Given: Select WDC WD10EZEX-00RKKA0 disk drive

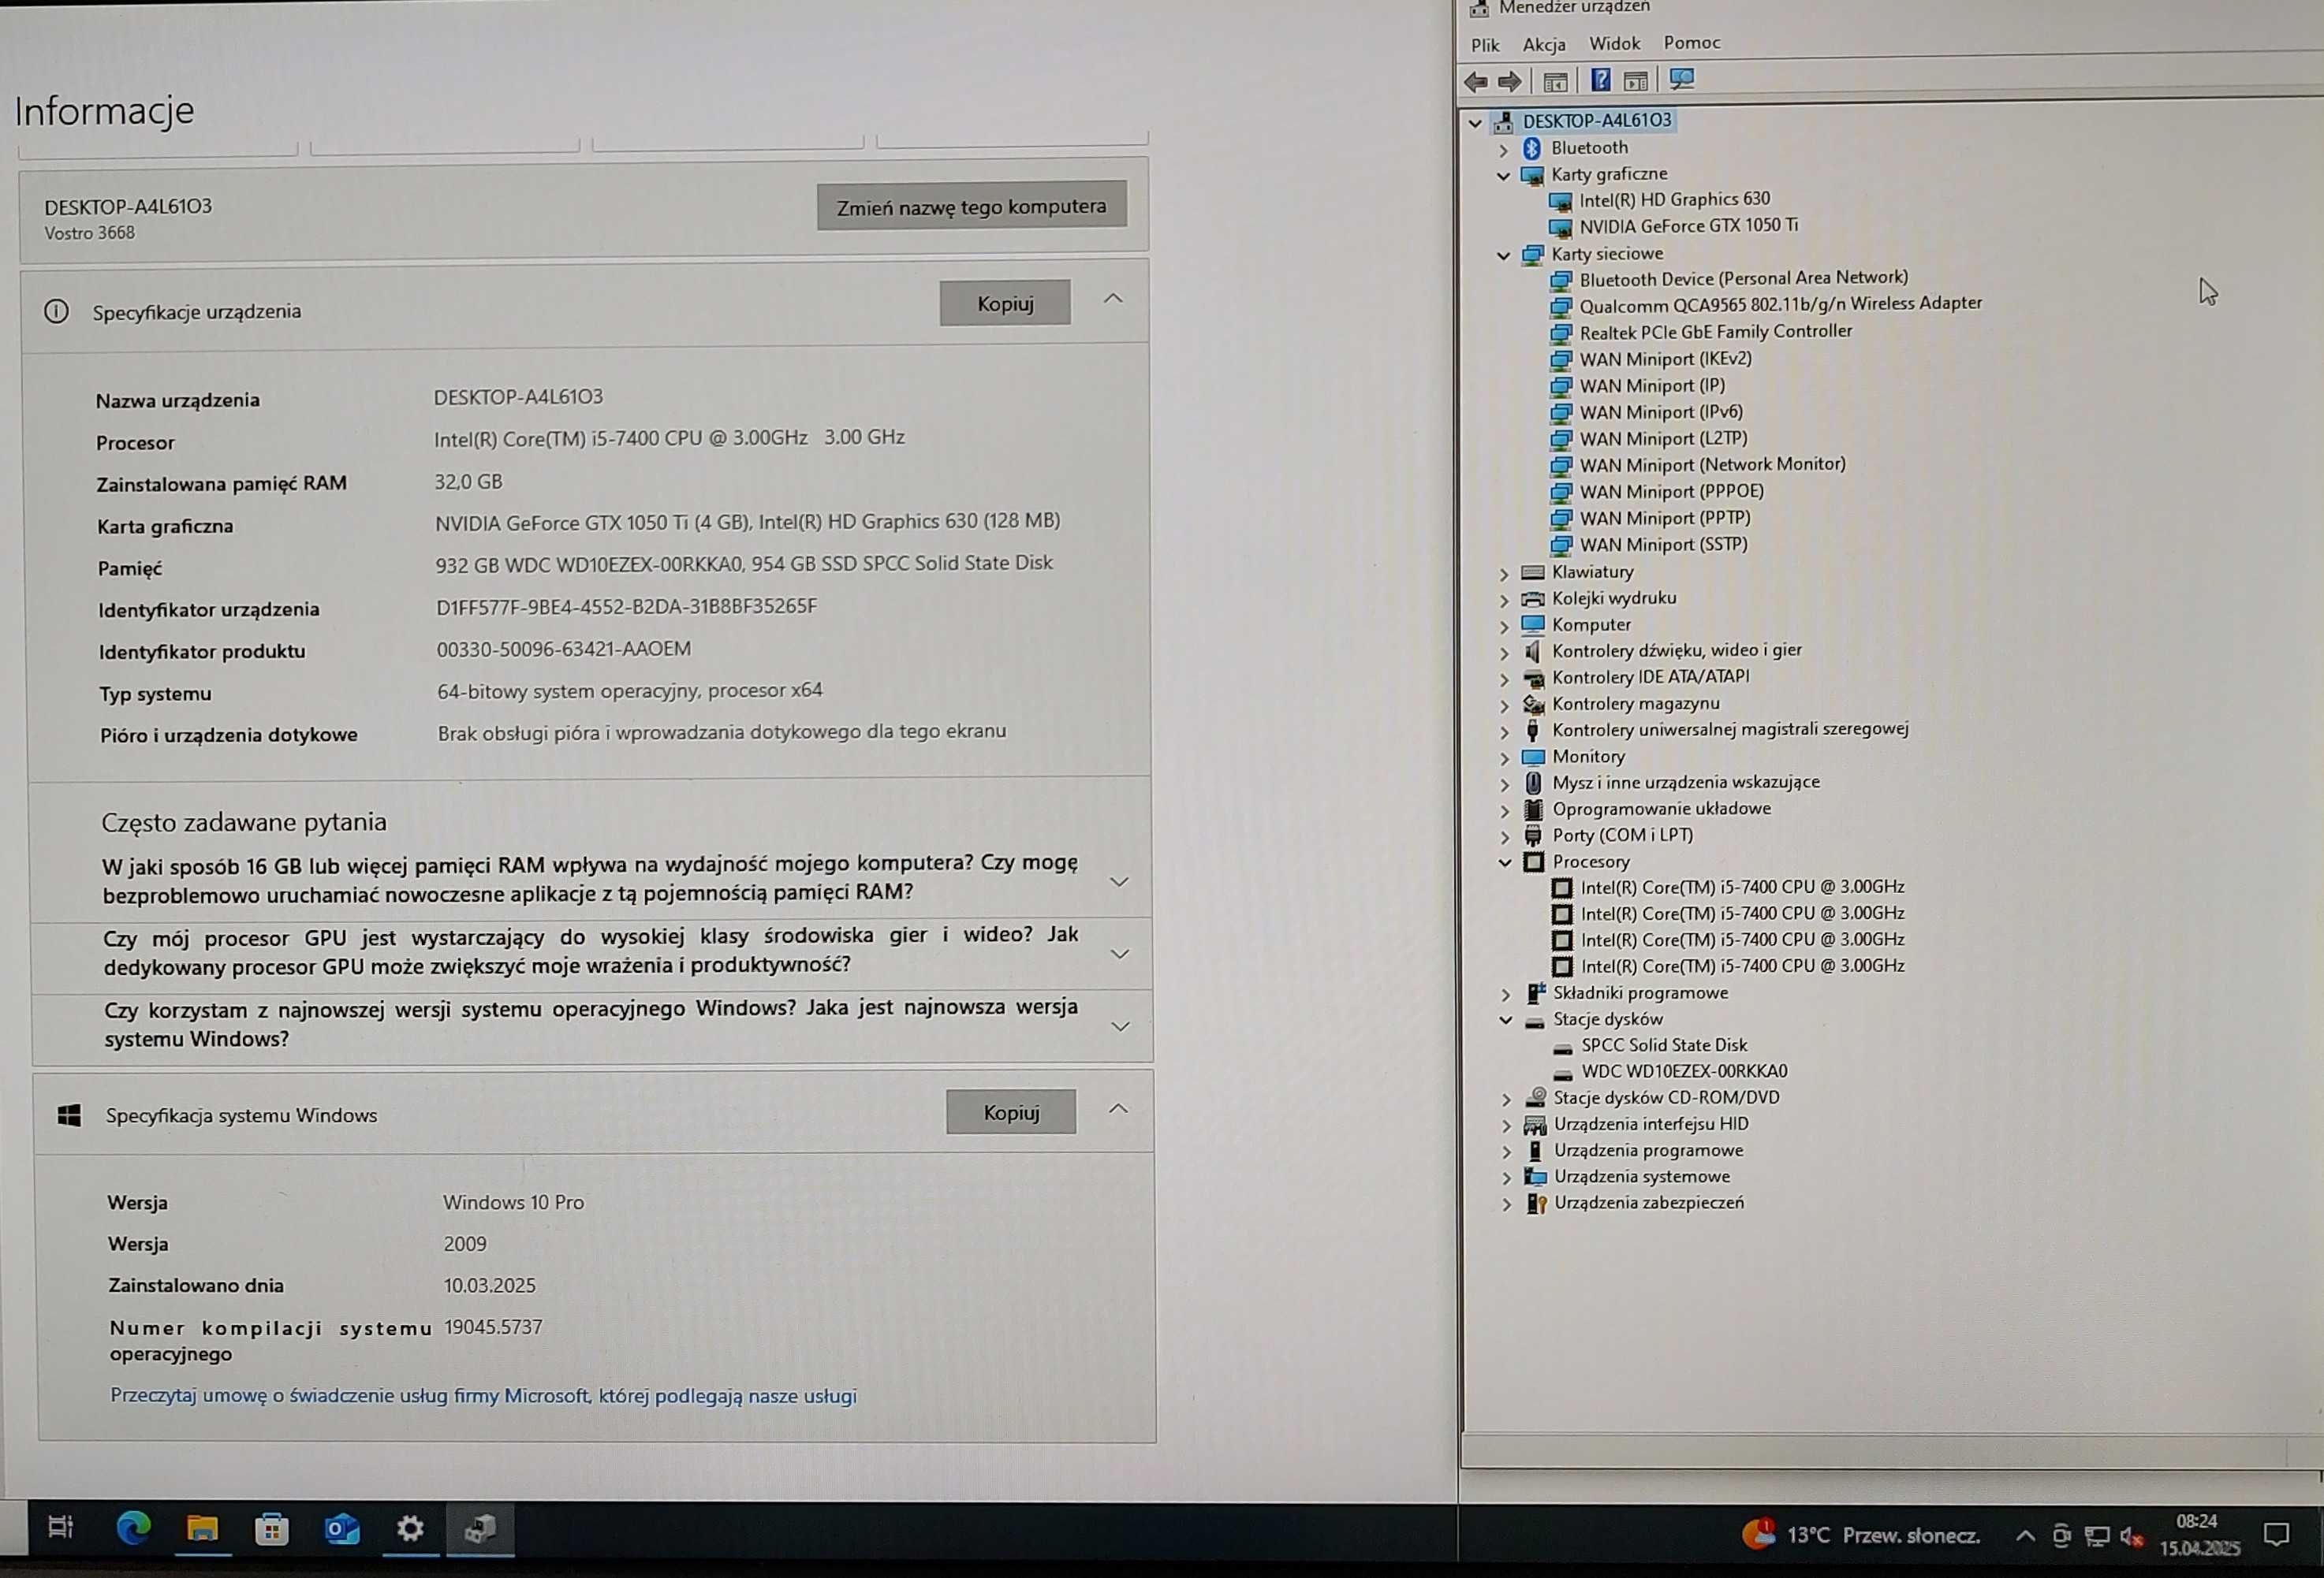Looking at the screenshot, I should point(1684,1071).
